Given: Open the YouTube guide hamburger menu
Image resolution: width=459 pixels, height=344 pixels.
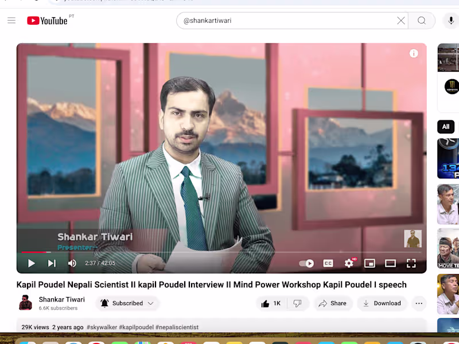Looking at the screenshot, I should click(11, 21).
